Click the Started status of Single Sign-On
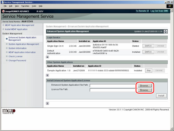174x131 pixels. [x=135, y=46]
